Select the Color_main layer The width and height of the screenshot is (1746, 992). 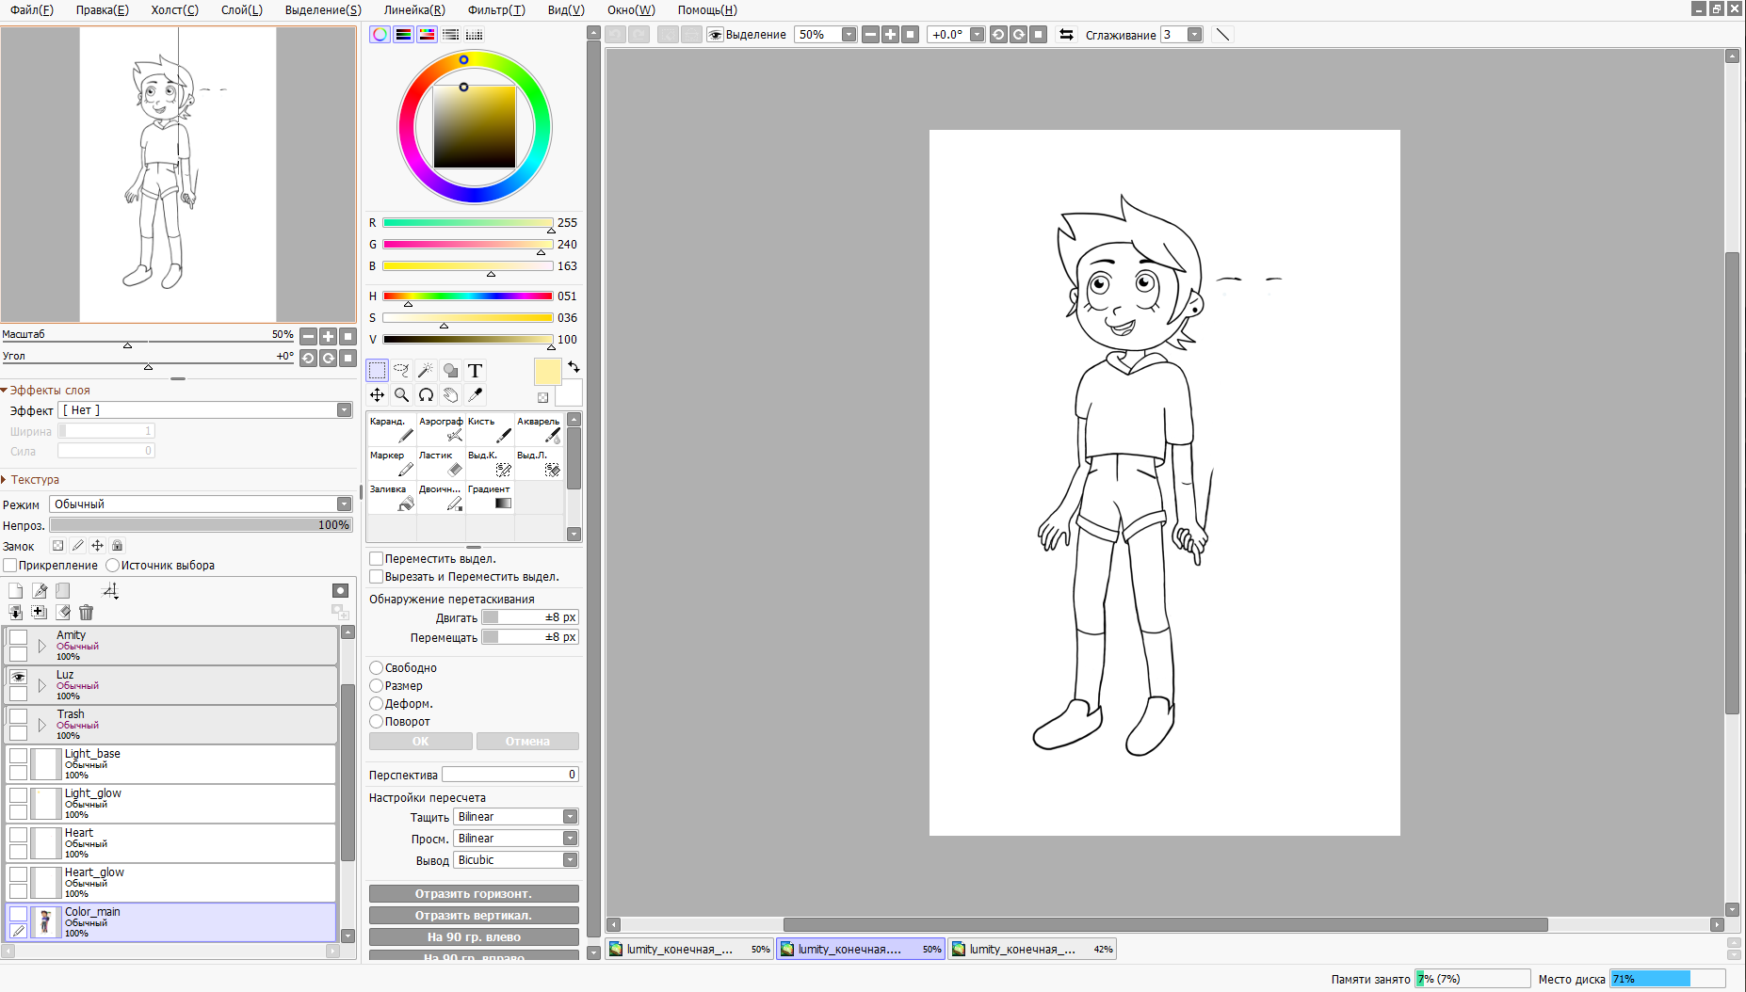[171, 922]
